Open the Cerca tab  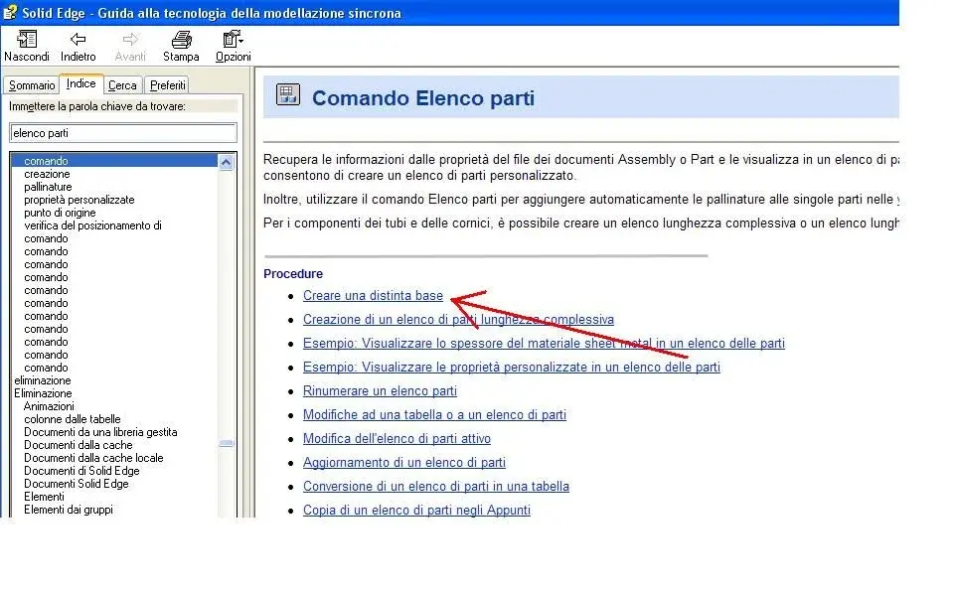coord(122,85)
